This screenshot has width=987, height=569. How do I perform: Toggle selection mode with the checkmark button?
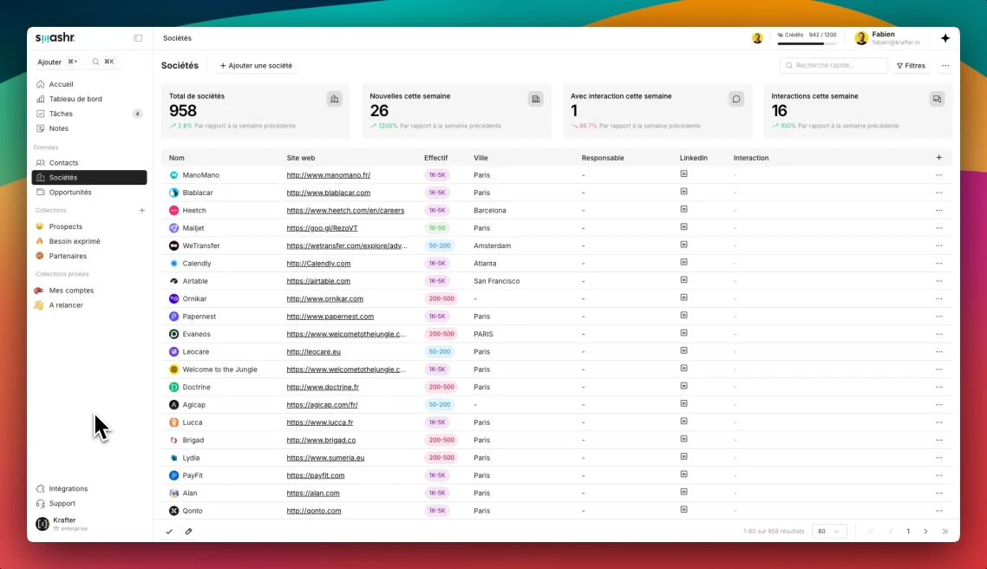point(169,531)
